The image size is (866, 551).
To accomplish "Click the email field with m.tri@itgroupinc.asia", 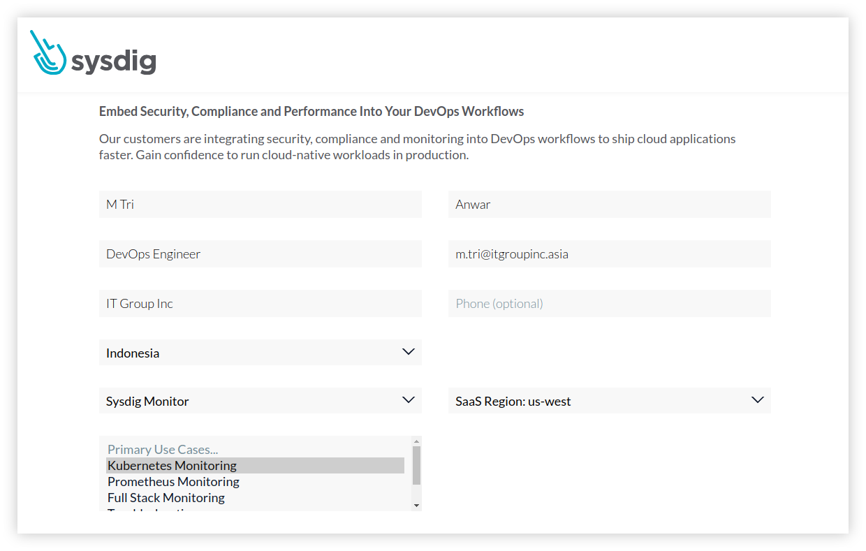I will [x=609, y=254].
